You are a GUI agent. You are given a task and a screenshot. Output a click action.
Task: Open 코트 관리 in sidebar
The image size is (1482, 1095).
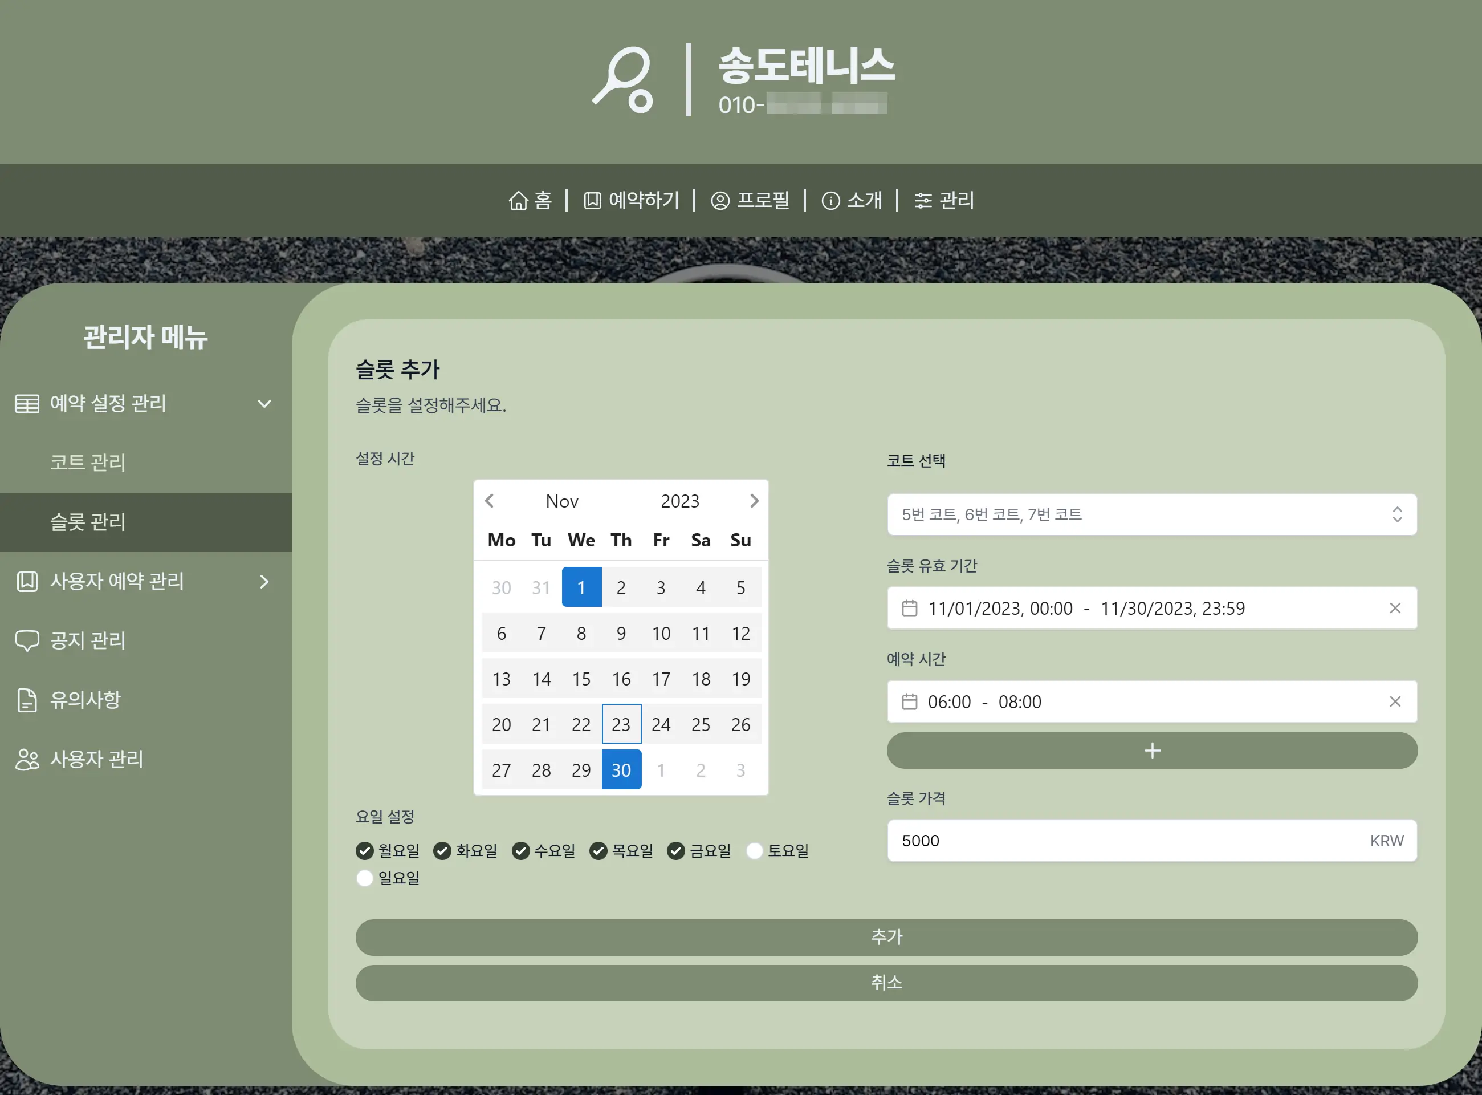88,462
